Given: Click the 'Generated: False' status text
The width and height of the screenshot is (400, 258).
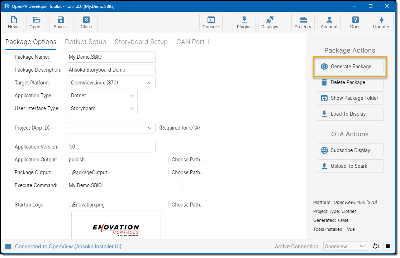Looking at the screenshot, I should coord(330,220).
